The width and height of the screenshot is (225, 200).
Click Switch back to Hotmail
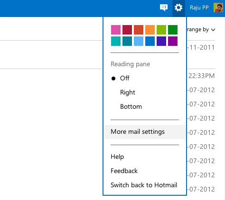pyautogui.click(x=144, y=185)
